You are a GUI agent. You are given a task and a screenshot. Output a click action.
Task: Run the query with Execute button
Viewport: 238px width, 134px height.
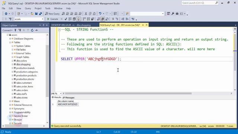point(53,19)
